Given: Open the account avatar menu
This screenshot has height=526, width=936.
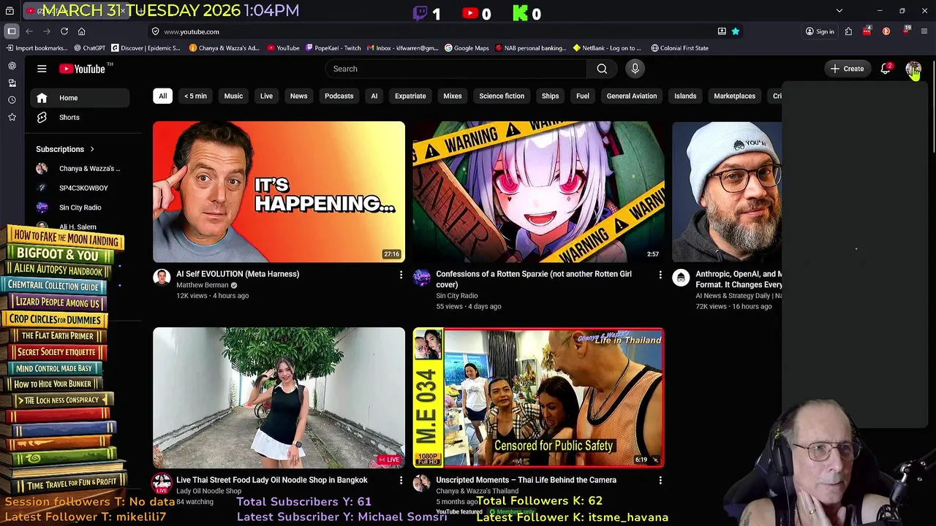Looking at the screenshot, I should tap(913, 69).
